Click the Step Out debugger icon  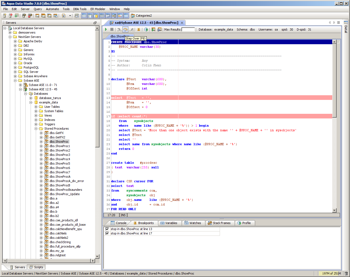tap(132, 29)
